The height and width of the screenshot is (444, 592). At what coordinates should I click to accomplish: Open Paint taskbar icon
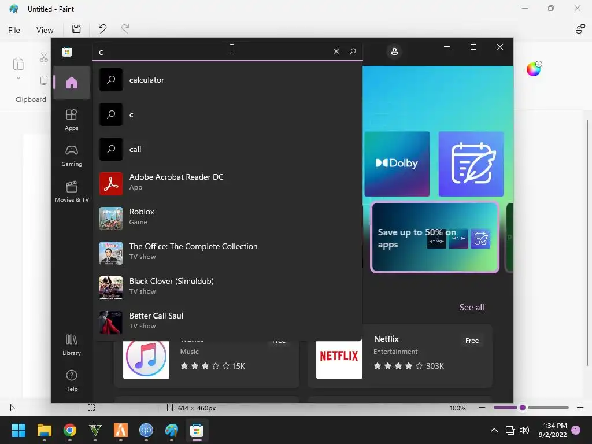coord(171,430)
